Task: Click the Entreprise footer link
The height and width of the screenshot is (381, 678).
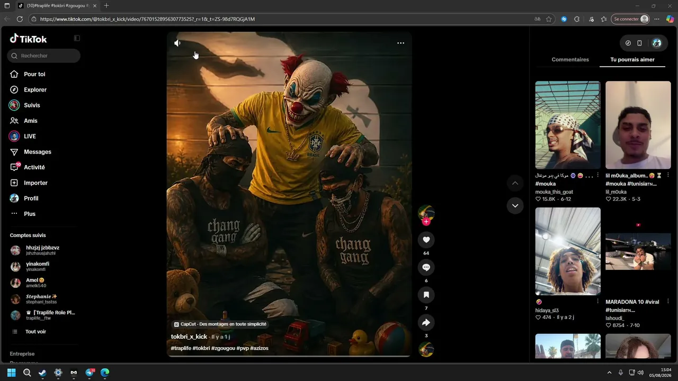Action: pos(22,354)
